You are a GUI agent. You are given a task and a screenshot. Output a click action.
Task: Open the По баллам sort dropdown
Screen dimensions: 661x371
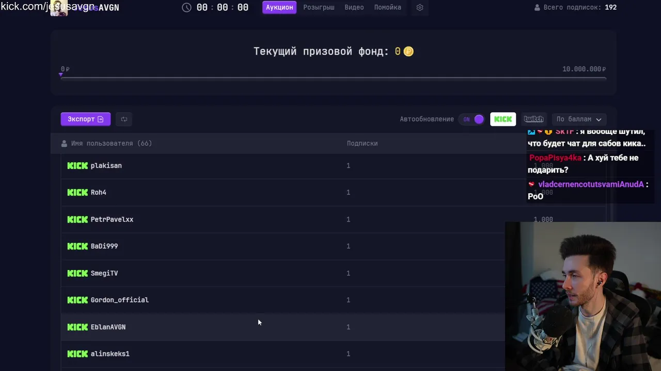tap(579, 119)
